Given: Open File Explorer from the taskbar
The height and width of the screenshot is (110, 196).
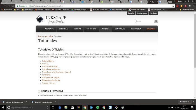Looking at the screenshot, I should pyautogui.click(x=66, y=107).
